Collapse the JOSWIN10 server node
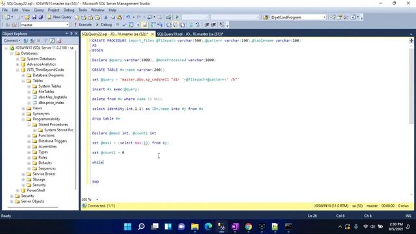 [6, 48]
